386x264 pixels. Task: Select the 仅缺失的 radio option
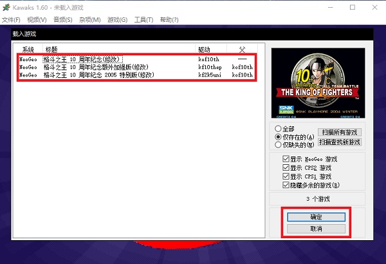(278, 145)
